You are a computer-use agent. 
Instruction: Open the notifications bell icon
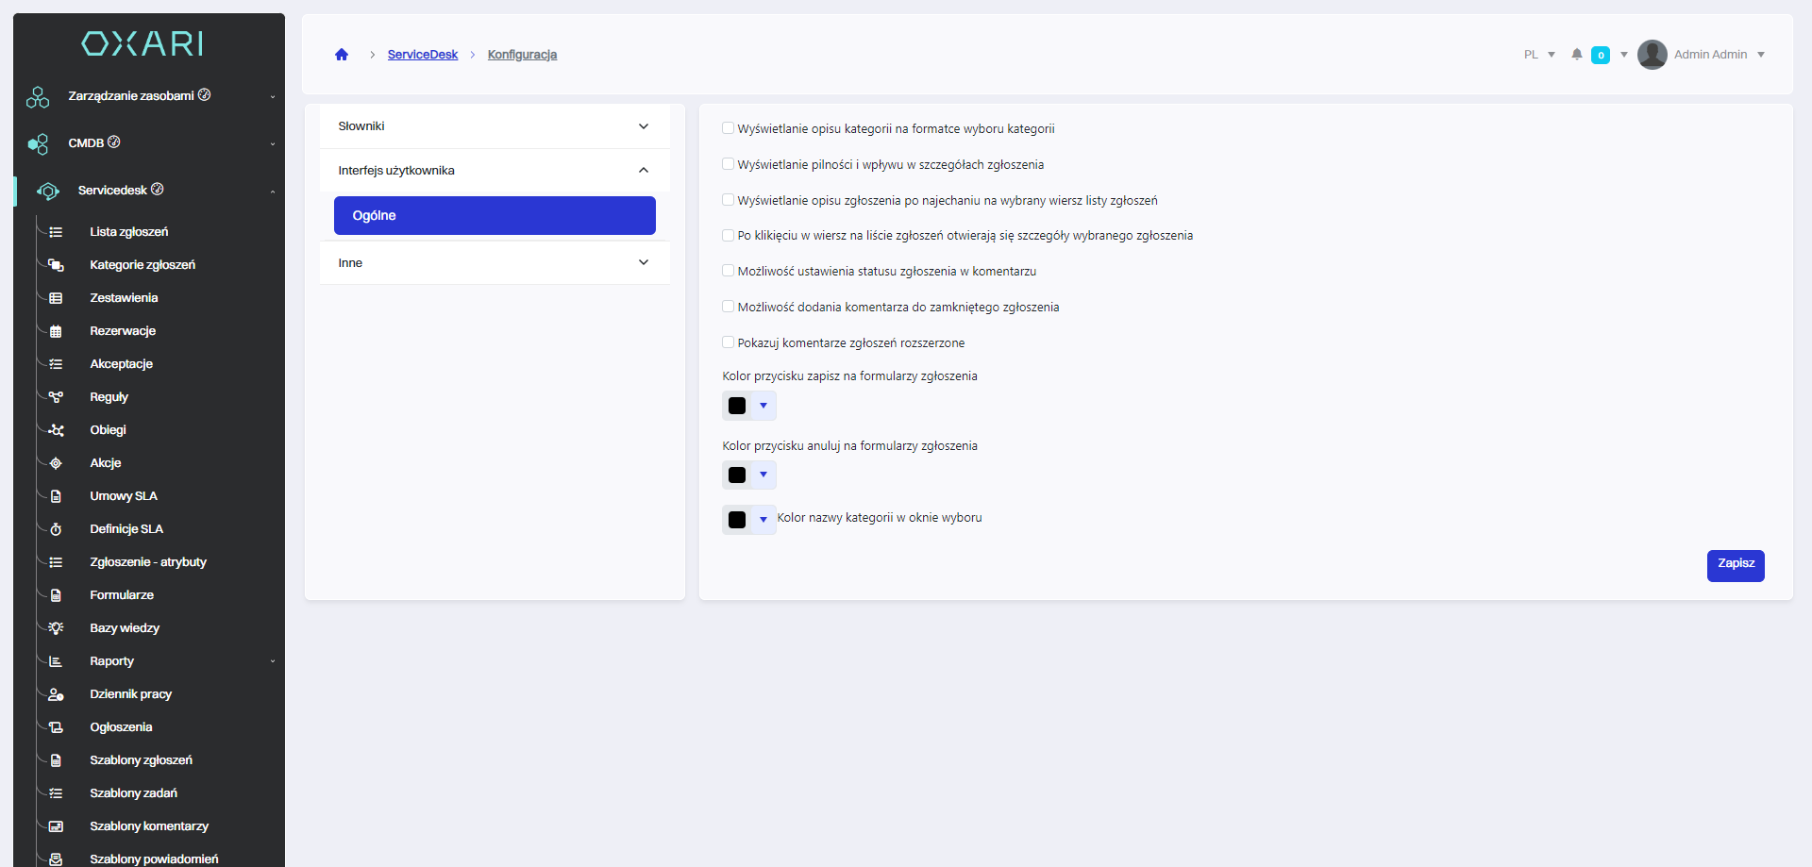click(1576, 55)
